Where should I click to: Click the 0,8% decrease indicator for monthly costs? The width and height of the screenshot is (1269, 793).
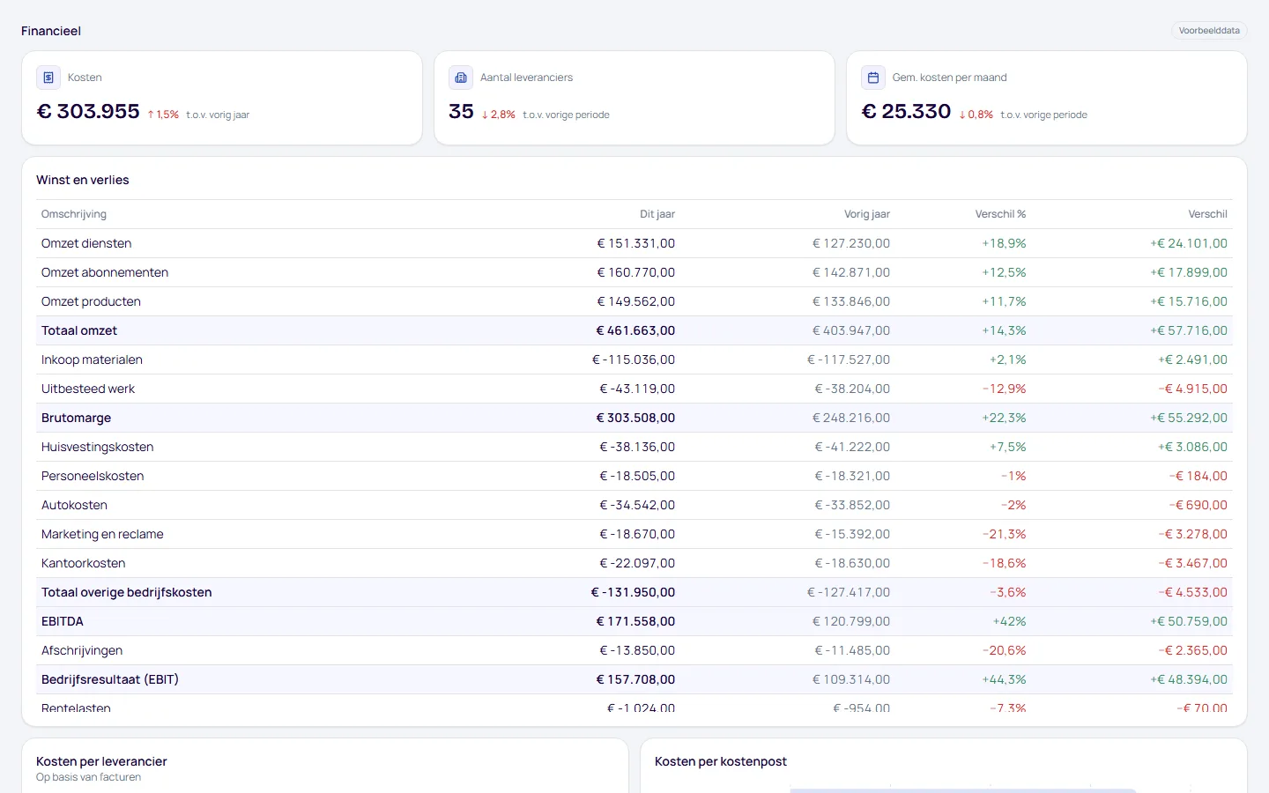click(x=976, y=115)
